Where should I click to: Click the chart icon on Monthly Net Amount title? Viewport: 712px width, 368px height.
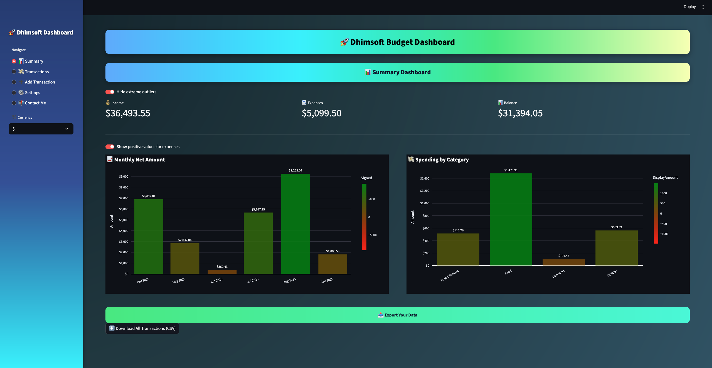pyautogui.click(x=109, y=160)
